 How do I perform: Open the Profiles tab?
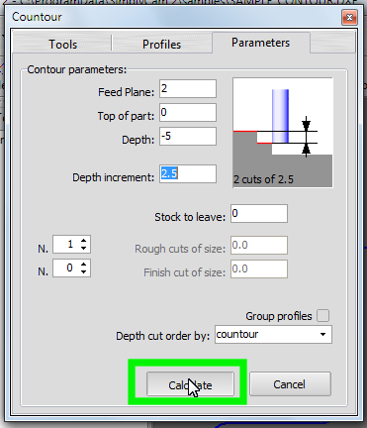161,44
